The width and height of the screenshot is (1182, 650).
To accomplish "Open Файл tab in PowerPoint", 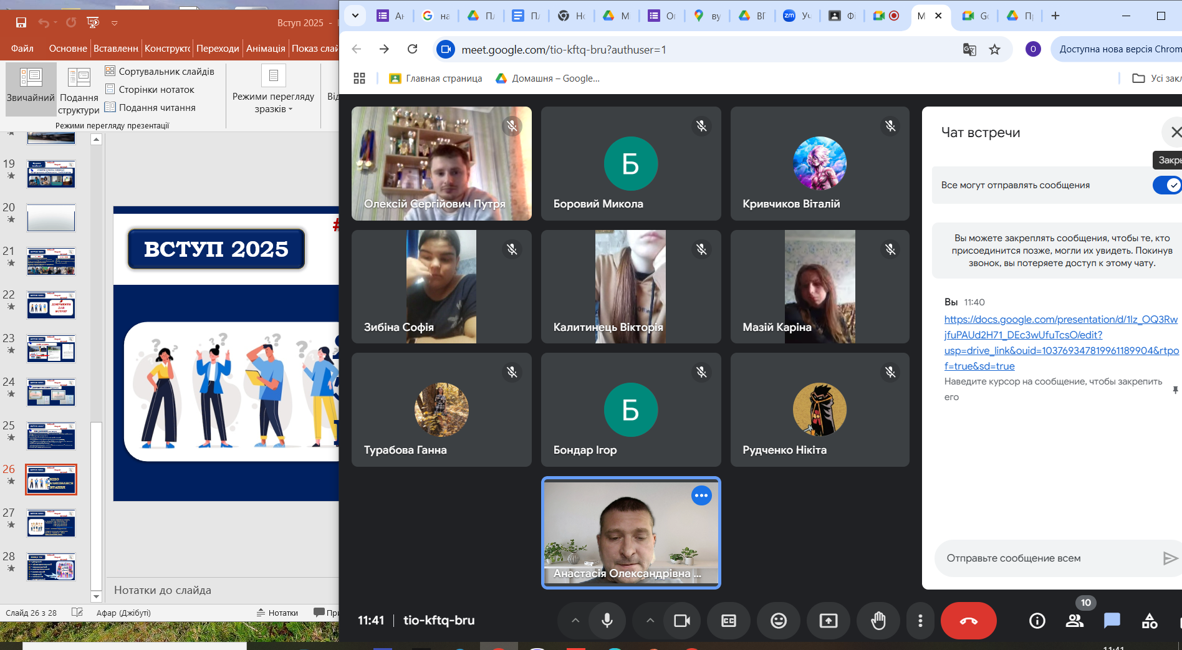I will (22, 48).
